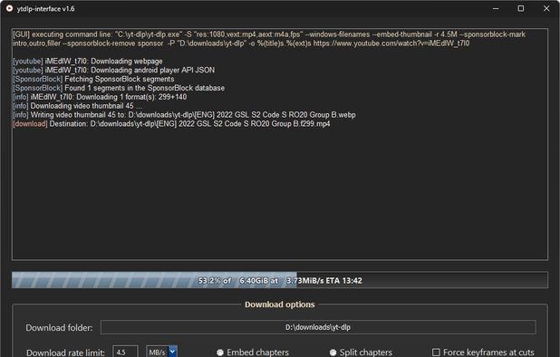Select the Split chapters radio button
This screenshot has height=357, width=560.
(333, 352)
